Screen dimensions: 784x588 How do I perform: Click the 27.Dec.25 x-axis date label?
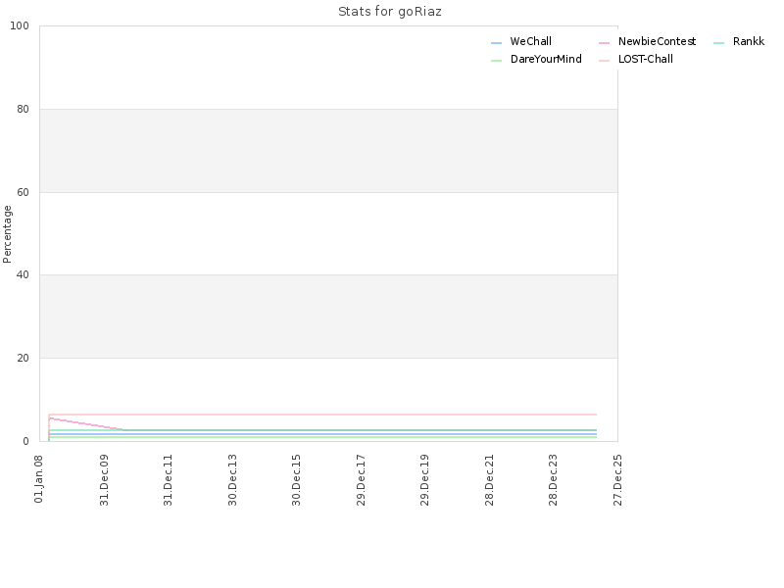617,480
